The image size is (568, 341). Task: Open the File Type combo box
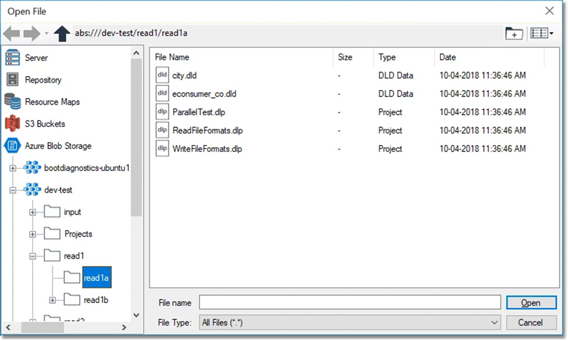point(350,322)
